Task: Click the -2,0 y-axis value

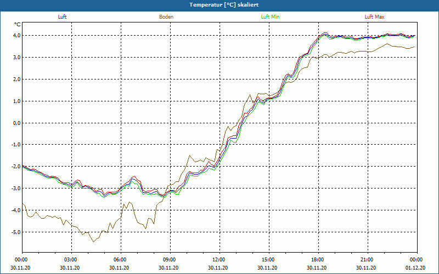Action: [16, 167]
